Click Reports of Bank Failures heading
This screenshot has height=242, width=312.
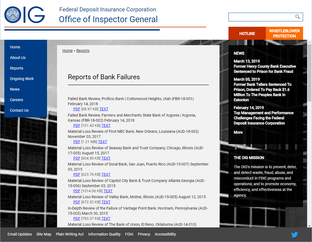(x=104, y=77)
